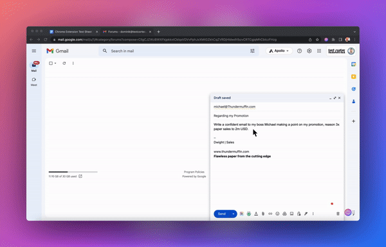Open Gmail support help icon
This screenshot has height=247, width=386.
click(x=299, y=51)
